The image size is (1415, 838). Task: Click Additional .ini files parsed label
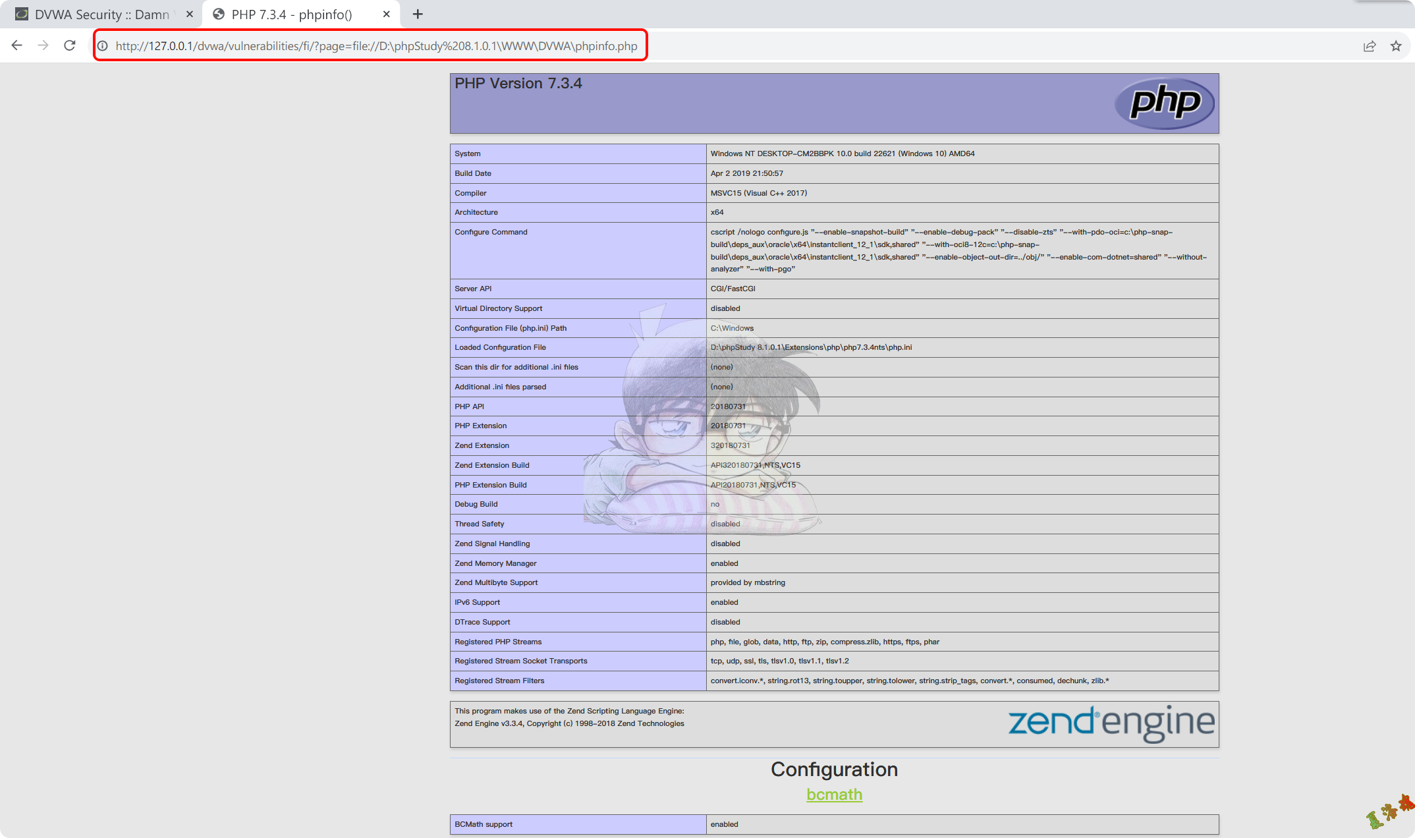click(x=501, y=387)
